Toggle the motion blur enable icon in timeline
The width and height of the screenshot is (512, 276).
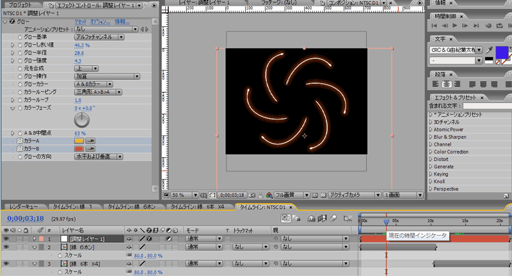point(333,218)
